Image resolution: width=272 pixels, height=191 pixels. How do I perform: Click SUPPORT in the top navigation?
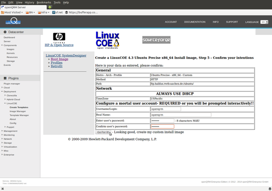click(x=232, y=22)
